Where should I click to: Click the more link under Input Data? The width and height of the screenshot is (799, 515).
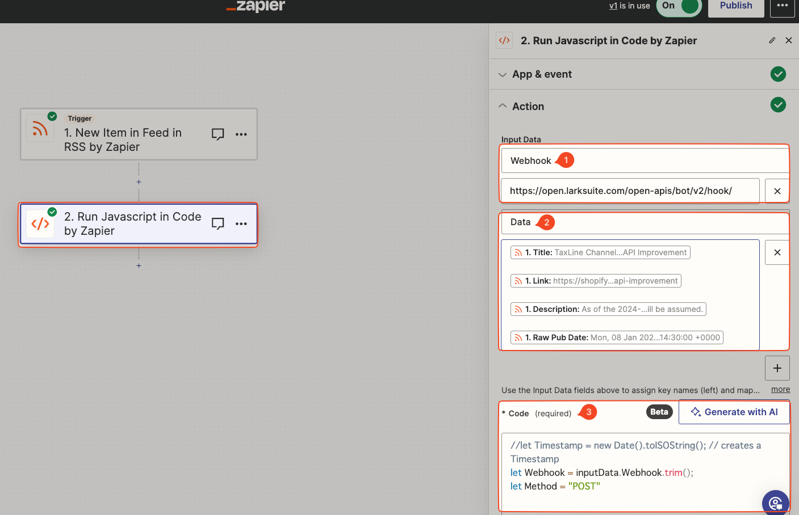pos(780,390)
